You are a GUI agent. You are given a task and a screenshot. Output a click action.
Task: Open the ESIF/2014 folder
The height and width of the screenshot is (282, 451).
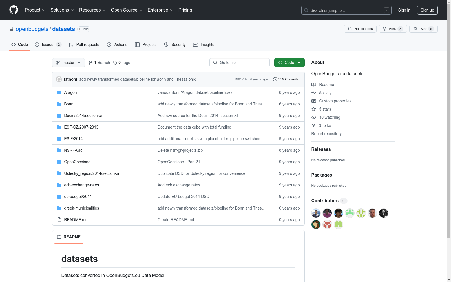73,139
